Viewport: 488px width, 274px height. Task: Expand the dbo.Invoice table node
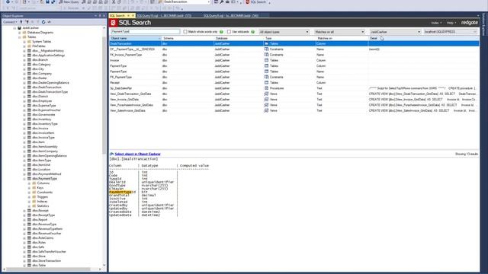pyautogui.click(x=24, y=129)
